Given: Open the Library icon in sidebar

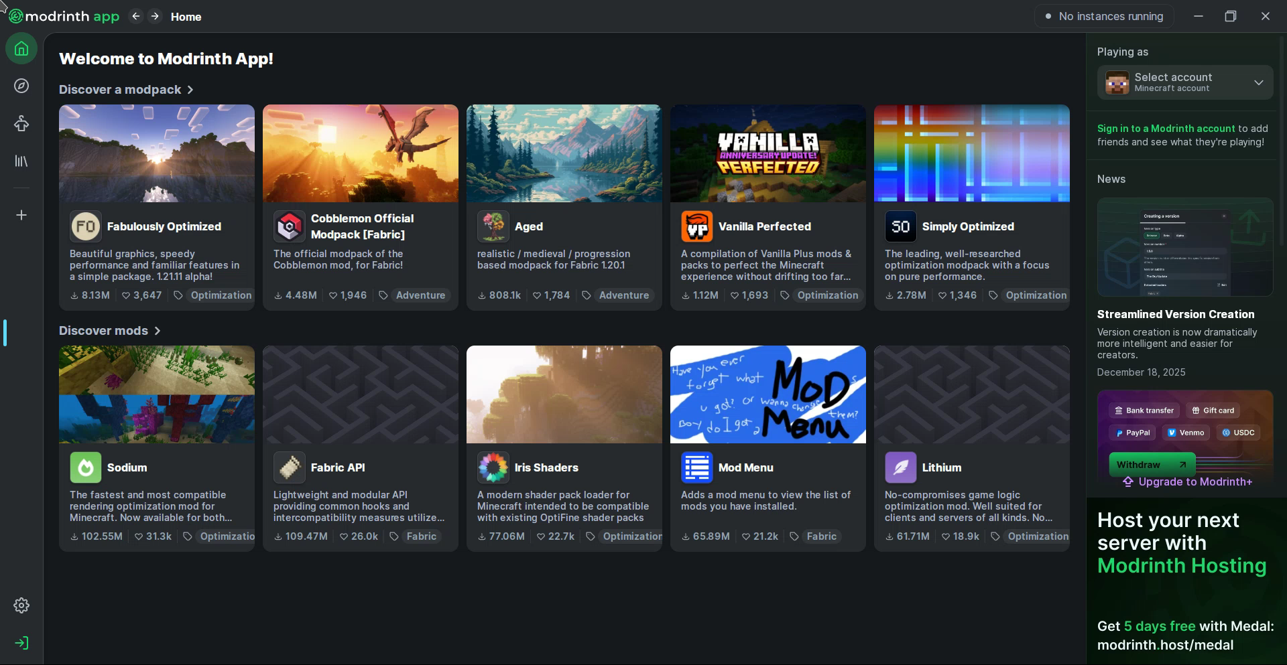Looking at the screenshot, I should tap(21, 161).
